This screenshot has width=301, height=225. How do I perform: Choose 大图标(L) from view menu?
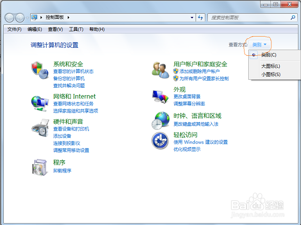tap(270, 66)
